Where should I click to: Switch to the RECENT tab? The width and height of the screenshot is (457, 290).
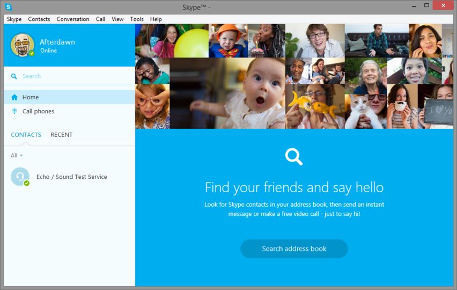pos(62,135)
